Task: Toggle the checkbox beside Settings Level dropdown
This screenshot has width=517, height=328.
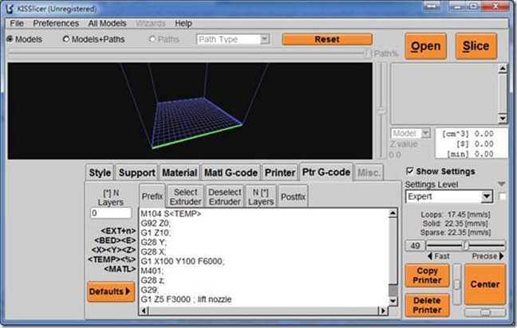Action: 502,197
